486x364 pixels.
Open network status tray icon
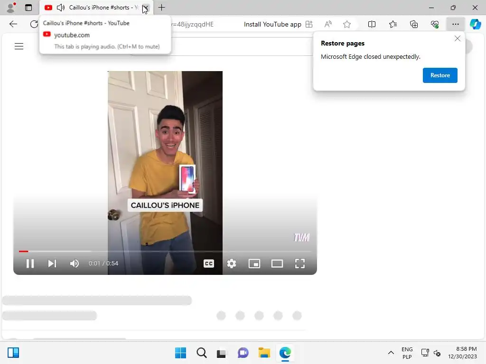[425, 353]
